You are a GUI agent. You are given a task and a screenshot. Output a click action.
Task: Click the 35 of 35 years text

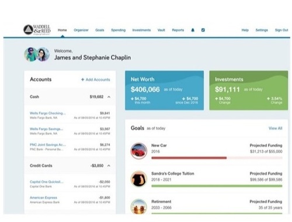pos(270,207)
